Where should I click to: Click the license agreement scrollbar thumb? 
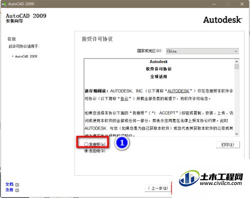click(236, 66)
